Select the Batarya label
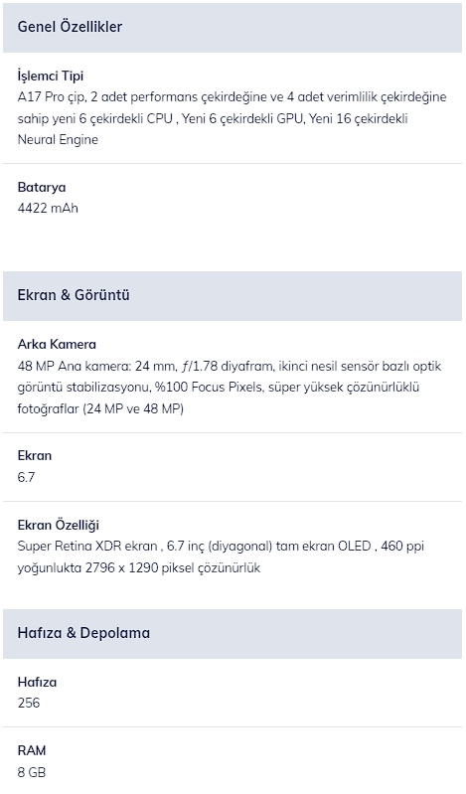The height and width of the screenshot is (794, 466). coord(42,188)
